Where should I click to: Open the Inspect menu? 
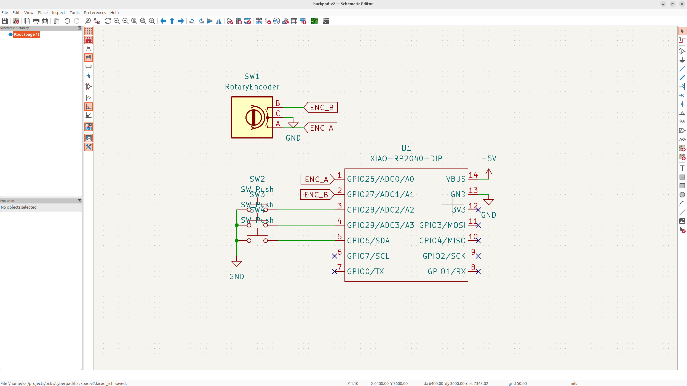(58, 13)
